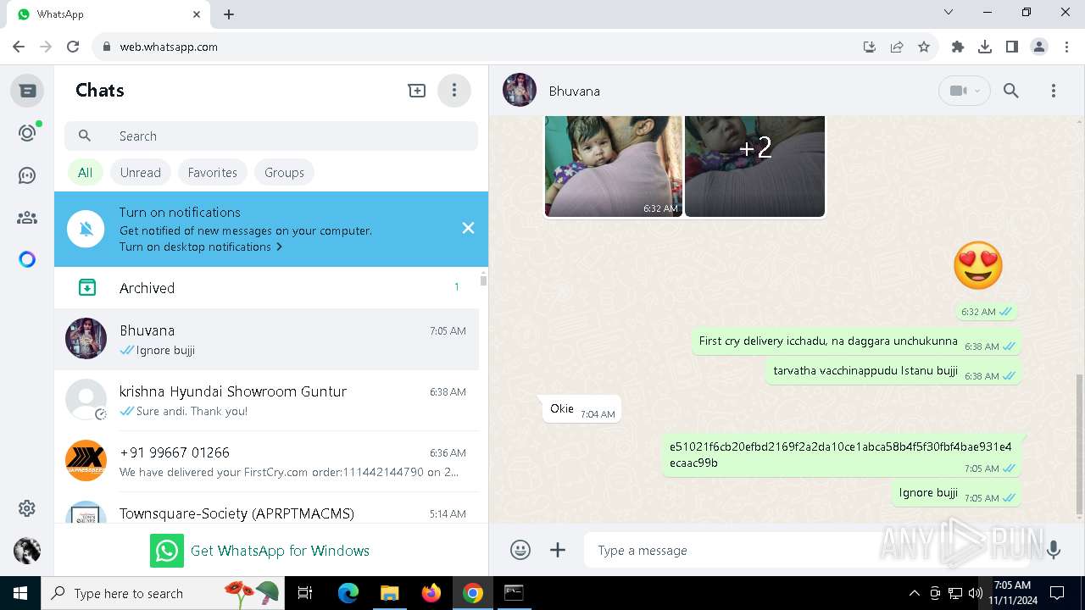Viewport: 1085px width, 610px height.
Task: Open the attach plus menu
Action: (x=558, y=550)
